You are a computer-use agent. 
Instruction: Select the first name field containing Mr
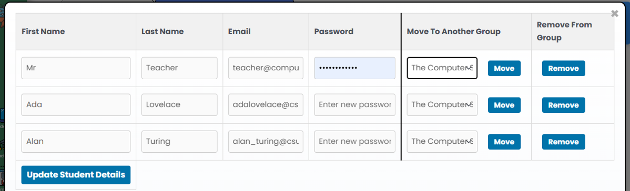coord(76,68)
